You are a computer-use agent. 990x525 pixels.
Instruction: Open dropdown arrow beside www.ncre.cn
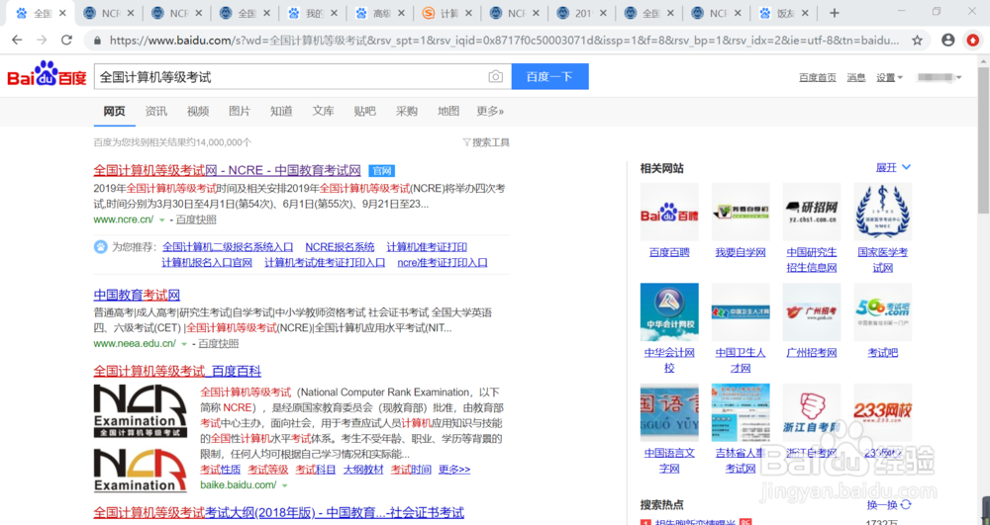162,219
